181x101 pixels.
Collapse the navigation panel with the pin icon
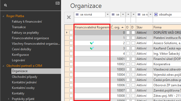(x=58, y=3)
